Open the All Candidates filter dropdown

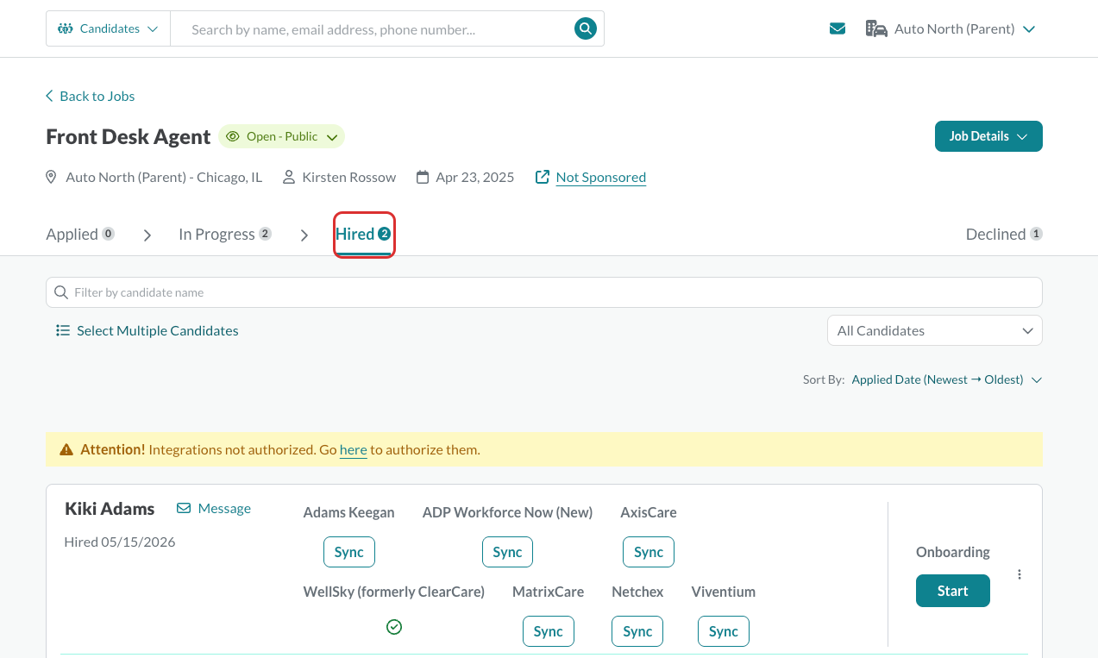click(934, 330)
